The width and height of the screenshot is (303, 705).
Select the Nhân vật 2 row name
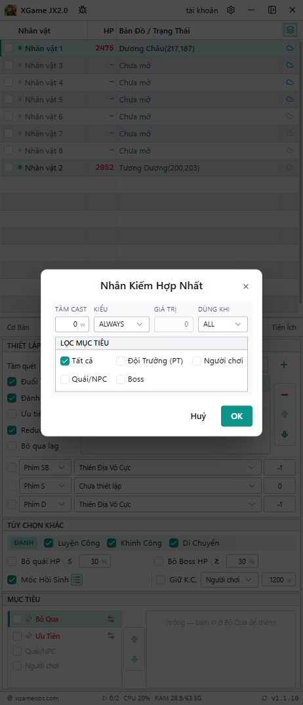click(43, 168)
